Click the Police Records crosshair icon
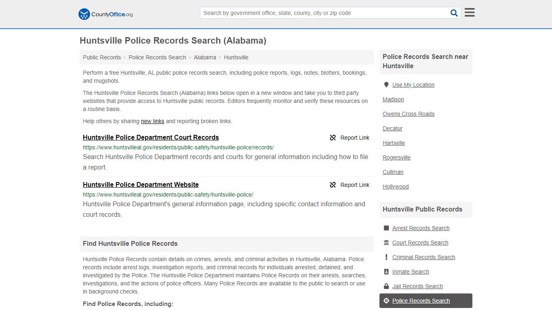The image size is (552, 310). click(386, 301)
